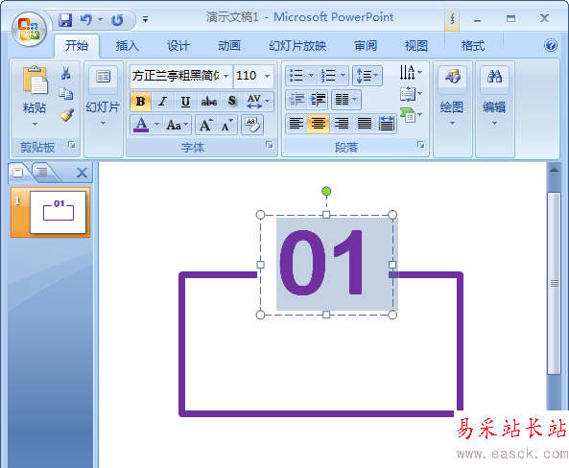Increase font size with large A

(x=206, y=126)
